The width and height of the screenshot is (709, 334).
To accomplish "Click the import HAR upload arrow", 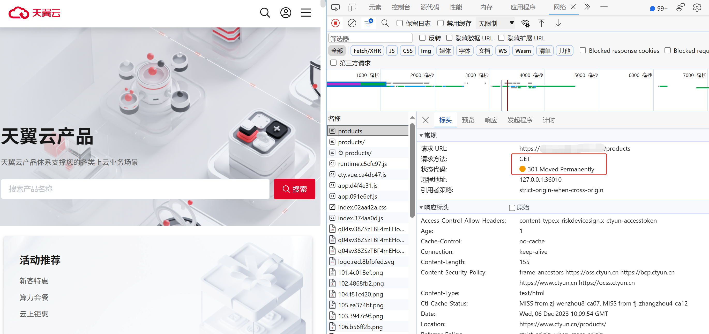I will pyautogui.click(x=541, y=23).
